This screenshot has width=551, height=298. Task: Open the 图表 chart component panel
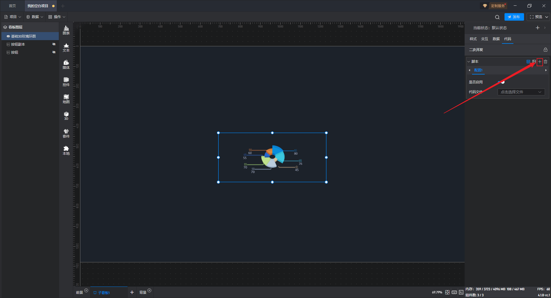[x=66, y=30]
